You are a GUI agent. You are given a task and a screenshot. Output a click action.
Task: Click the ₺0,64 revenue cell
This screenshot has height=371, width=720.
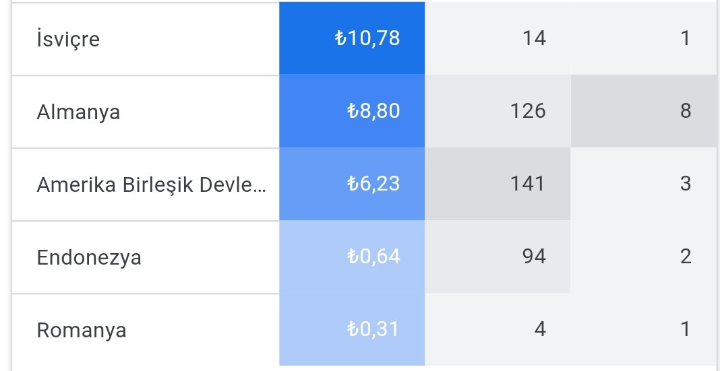point(352,257)
